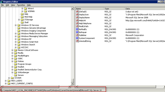Click the tree pane scroll down arrow
Viewport: 165px width, 92px height.
[x=72, y=84]
